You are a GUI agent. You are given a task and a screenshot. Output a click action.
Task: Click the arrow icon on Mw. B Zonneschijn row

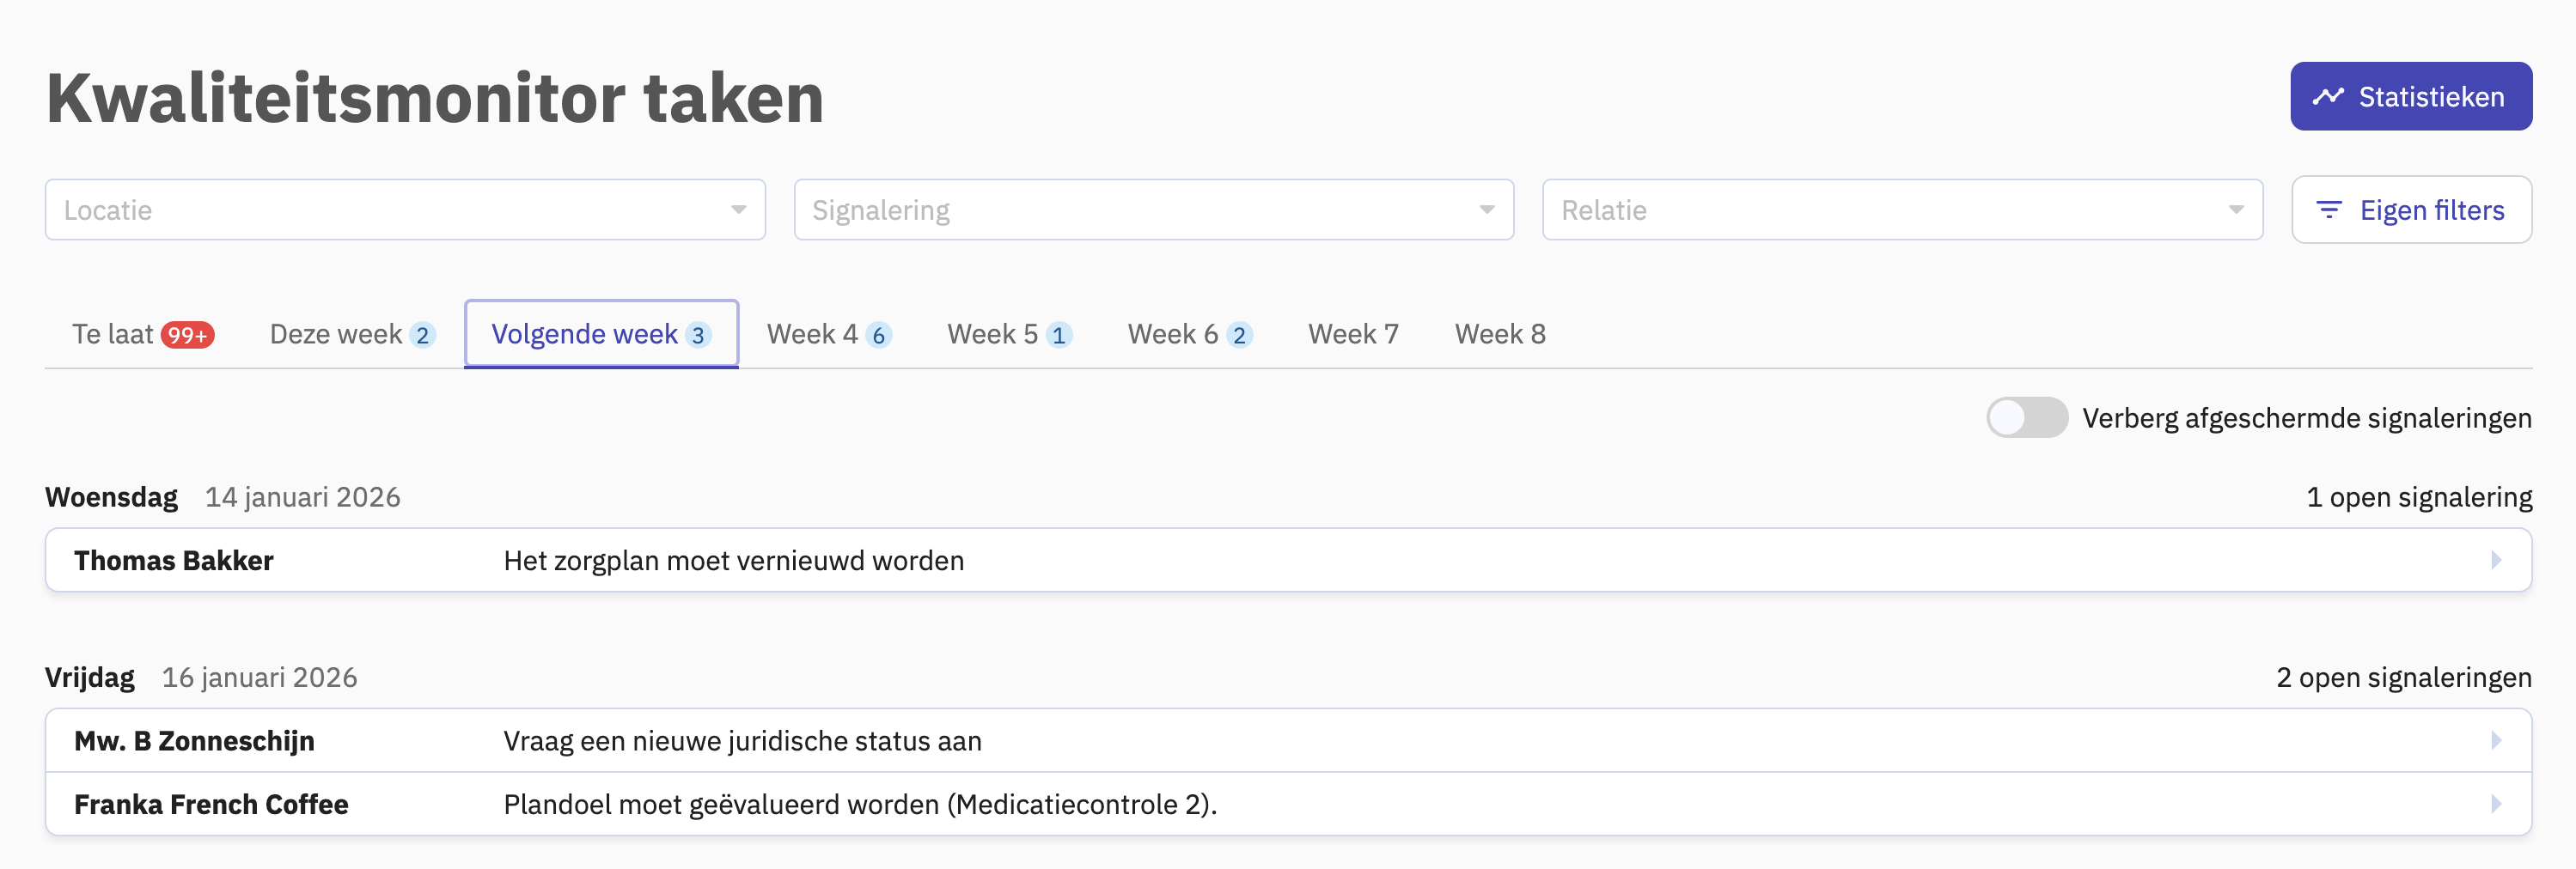2496,740
